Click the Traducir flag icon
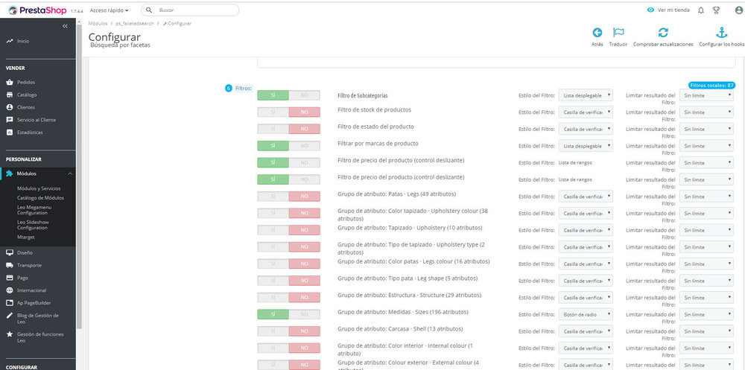Viewport: 745px width, 370px height. click(618, 32)
